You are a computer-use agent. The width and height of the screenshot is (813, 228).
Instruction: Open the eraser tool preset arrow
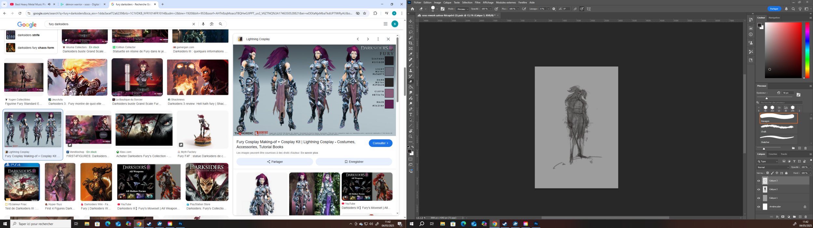[x=426, y=9]
